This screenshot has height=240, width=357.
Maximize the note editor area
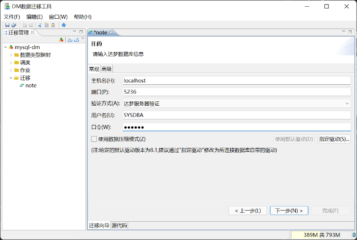click(350, 32)
